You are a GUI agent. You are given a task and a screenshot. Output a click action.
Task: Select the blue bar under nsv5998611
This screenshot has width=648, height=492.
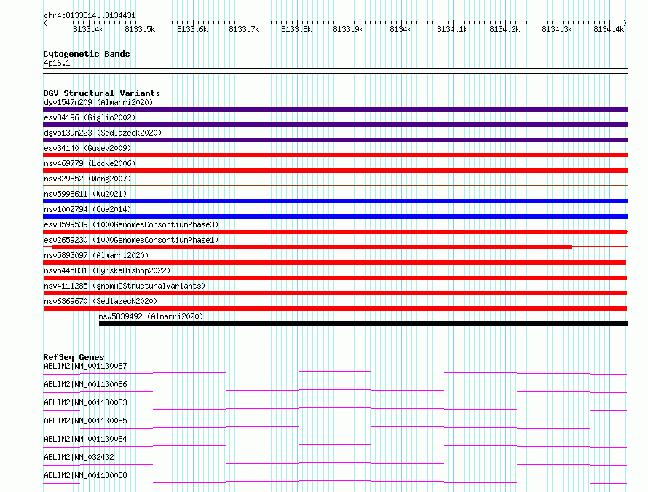point(335,201)
